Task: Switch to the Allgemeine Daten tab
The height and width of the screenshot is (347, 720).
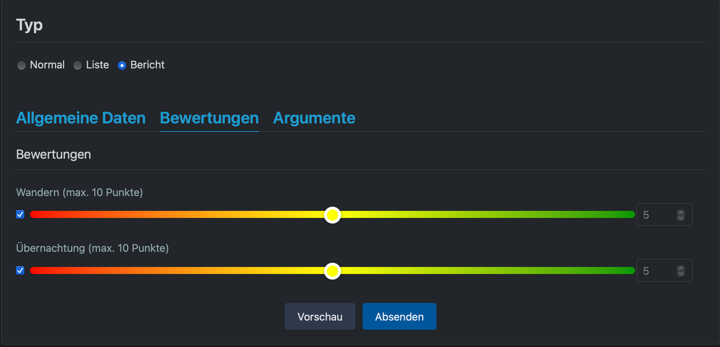Action: [81, 118]
